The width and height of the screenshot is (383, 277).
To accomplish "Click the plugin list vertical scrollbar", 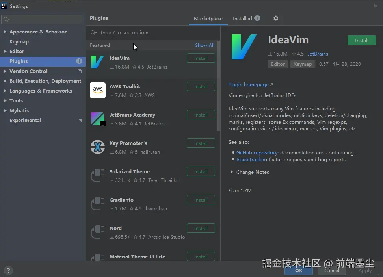I will coord(218,86).
